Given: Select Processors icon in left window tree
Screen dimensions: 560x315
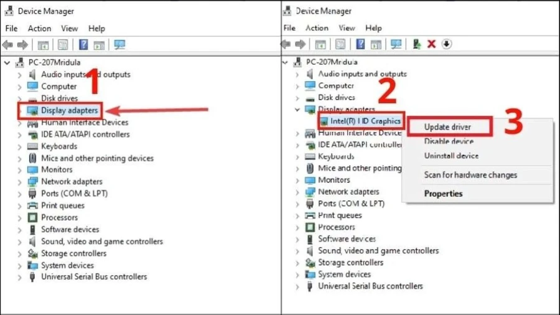Looking at the screenshot, I should pyautogui.click(x=32, y=217).
